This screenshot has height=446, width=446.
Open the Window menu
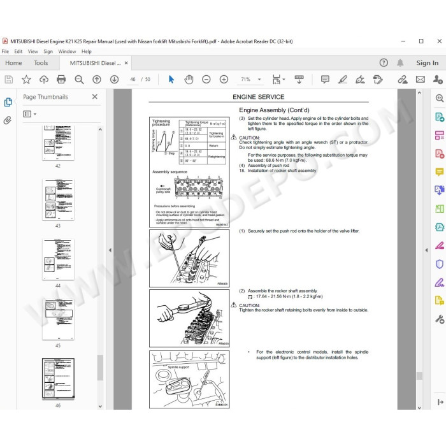(67, 52)
